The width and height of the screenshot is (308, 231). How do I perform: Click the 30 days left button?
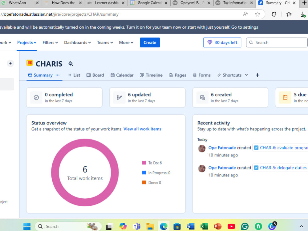(222, 43)
